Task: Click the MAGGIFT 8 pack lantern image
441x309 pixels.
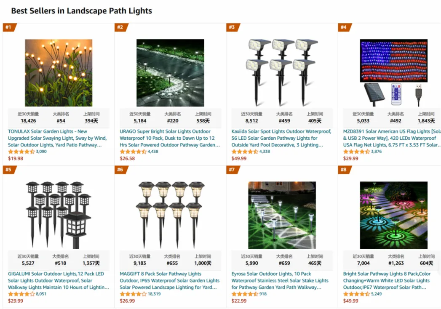Action: [170, 215]
